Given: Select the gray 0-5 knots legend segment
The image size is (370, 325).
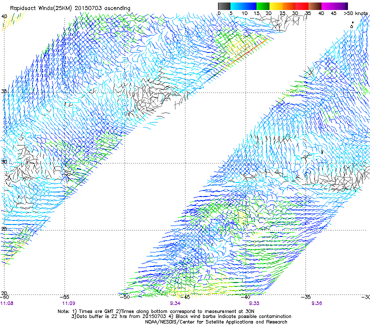Looking at the screenshot, I should click(224, 6).
